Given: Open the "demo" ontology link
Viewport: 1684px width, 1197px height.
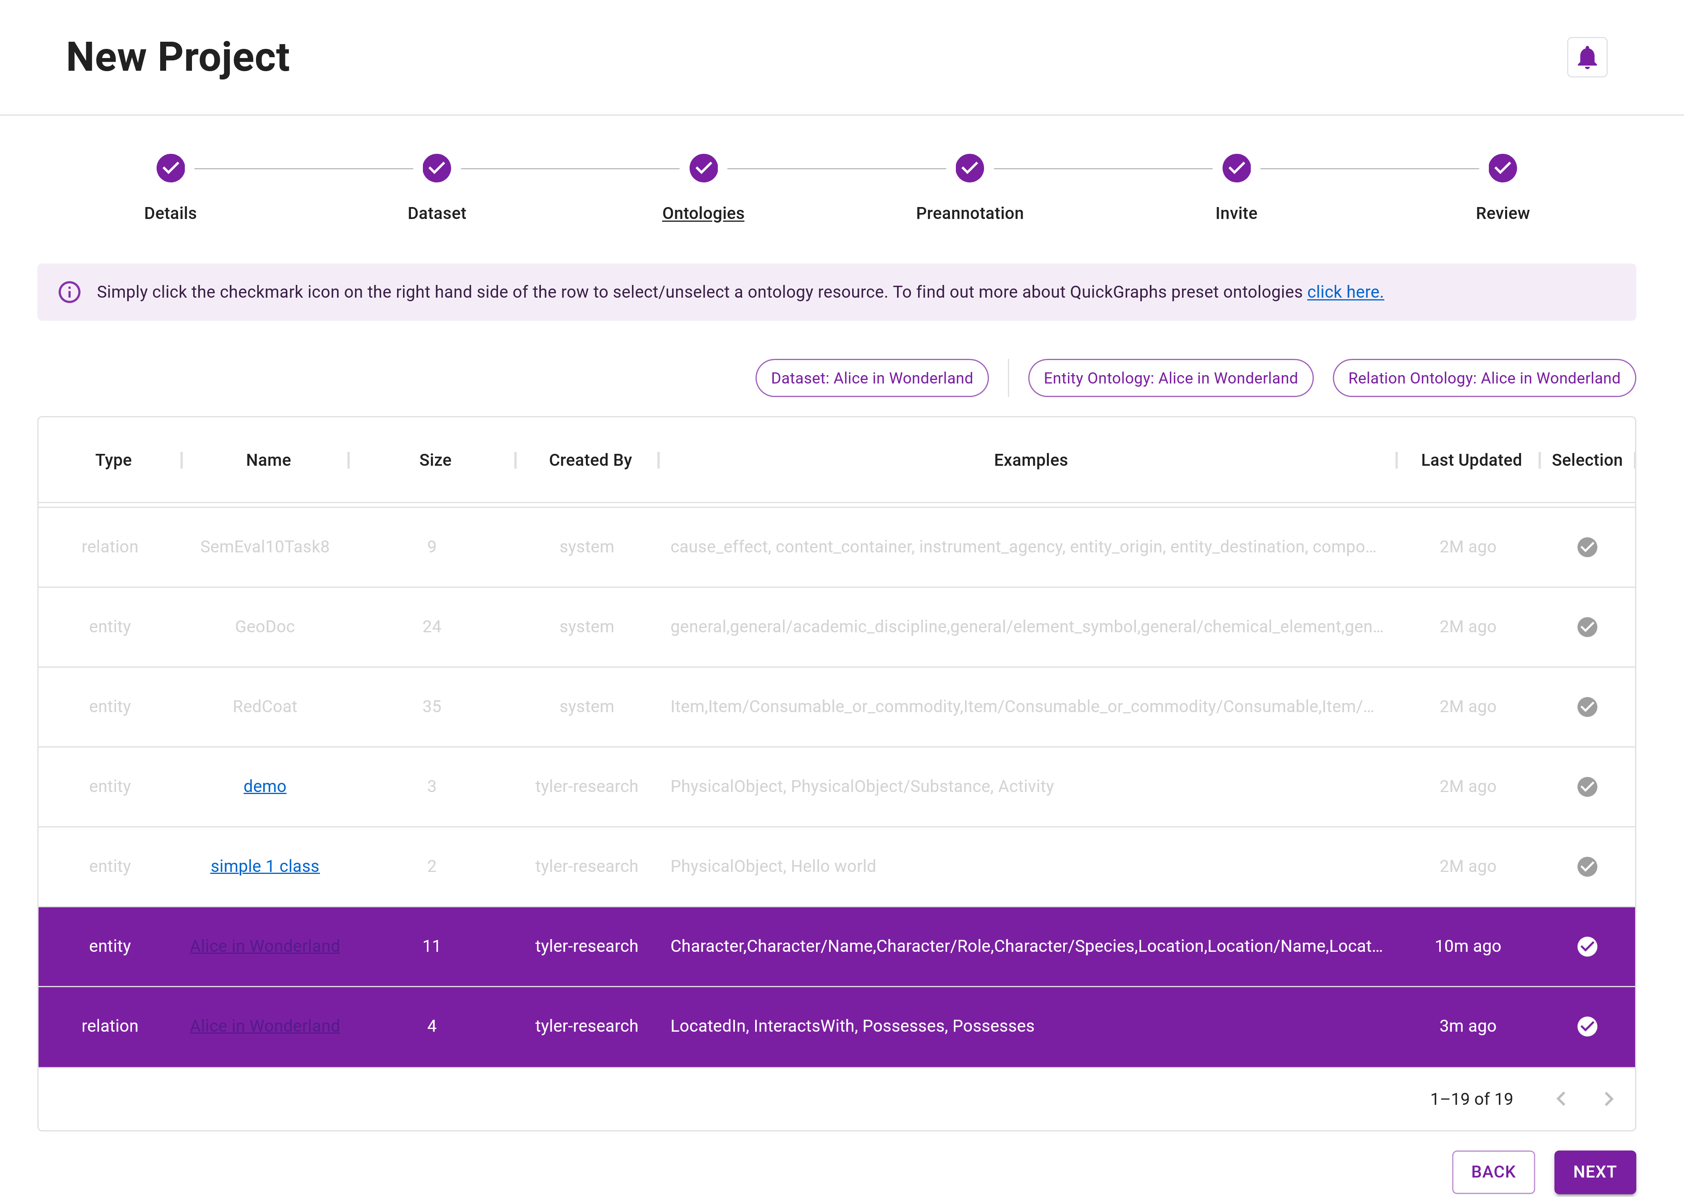Looking at the screenshot, I should coord(265,786).
